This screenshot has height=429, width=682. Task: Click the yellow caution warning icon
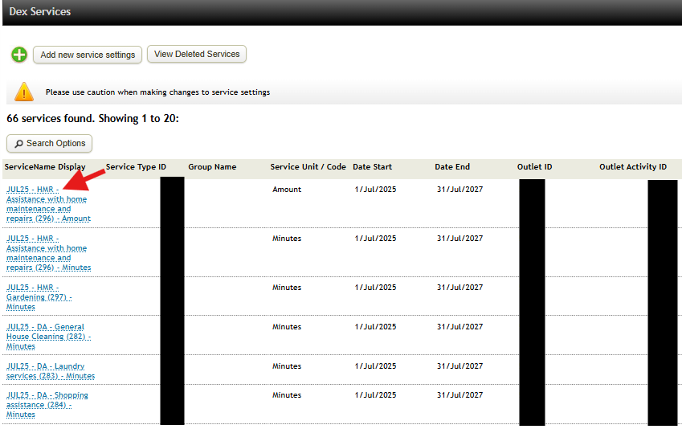coord(24,92)
